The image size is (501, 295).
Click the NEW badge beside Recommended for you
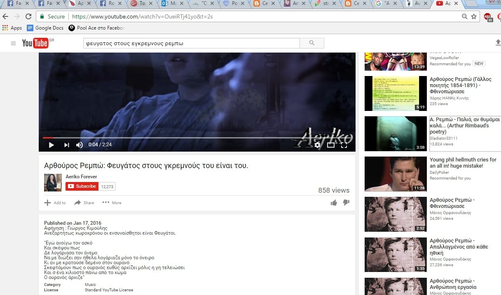(479, 64)
